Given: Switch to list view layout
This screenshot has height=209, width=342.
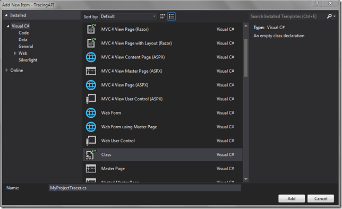Looking at the screenshot, I should pos(172,16).
